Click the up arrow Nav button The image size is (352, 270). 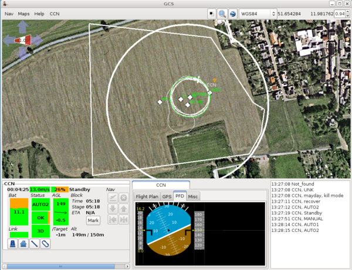(x=123, y=209)
